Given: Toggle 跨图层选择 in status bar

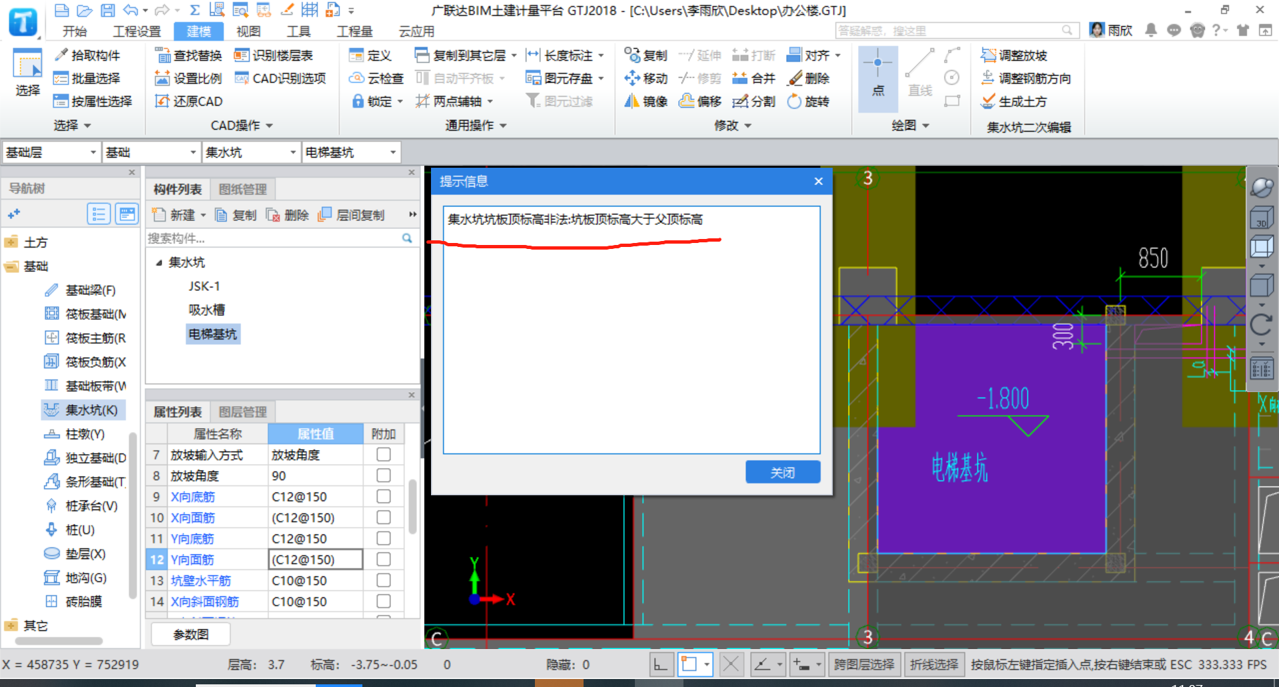Looking at the screenshot, I should click(x=865, y=664).
